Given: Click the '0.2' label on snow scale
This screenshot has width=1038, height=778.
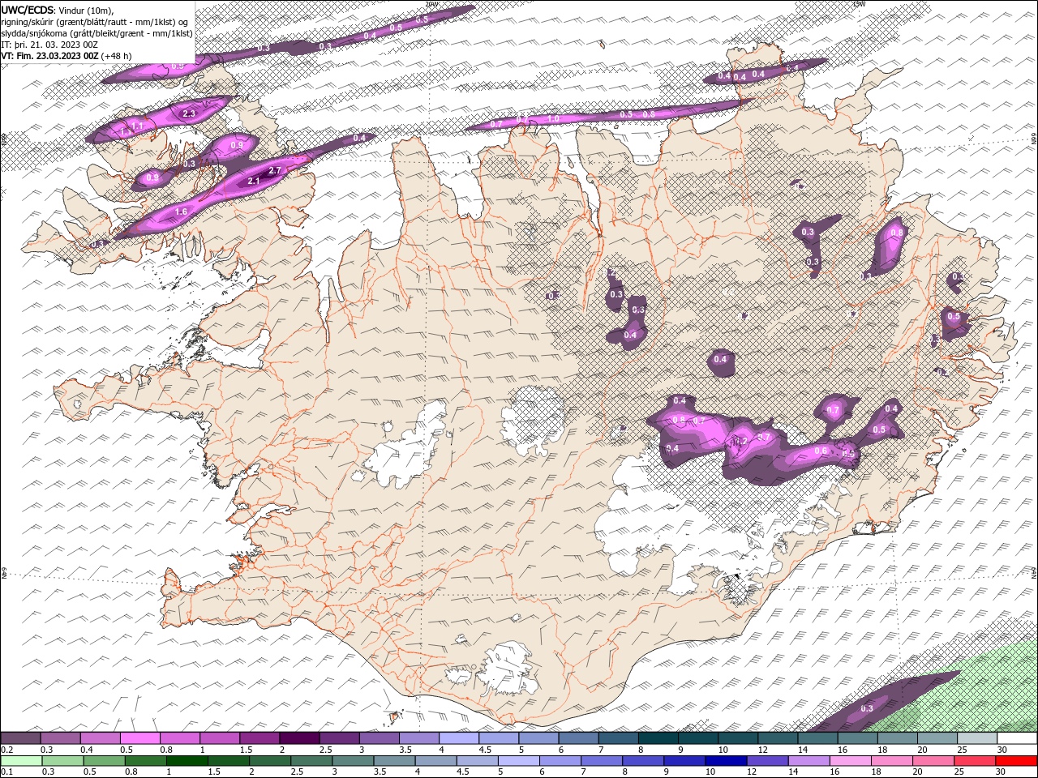Looking at the screenshot, I should click(x=6, y=750).
